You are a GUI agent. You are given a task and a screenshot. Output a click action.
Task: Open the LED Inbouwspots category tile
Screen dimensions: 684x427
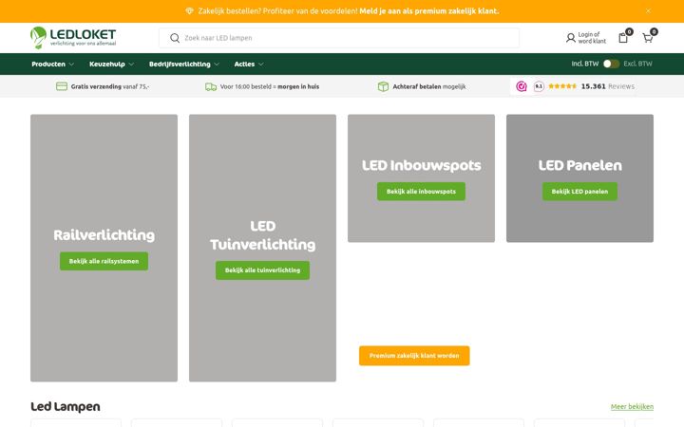point(421,178)
